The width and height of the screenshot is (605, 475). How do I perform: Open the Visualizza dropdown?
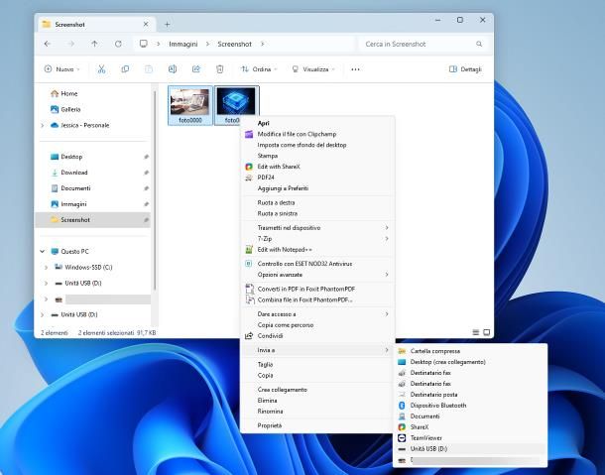coord(313,69)
